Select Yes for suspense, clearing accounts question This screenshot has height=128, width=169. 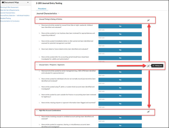(120, 126)
